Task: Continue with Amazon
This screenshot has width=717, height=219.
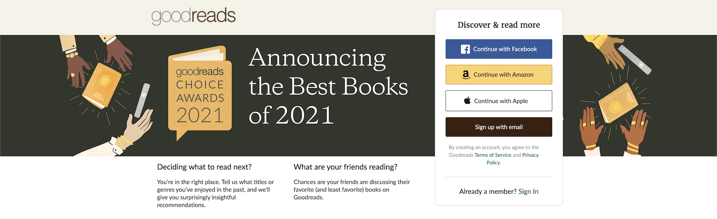Action: click(499, 75)
